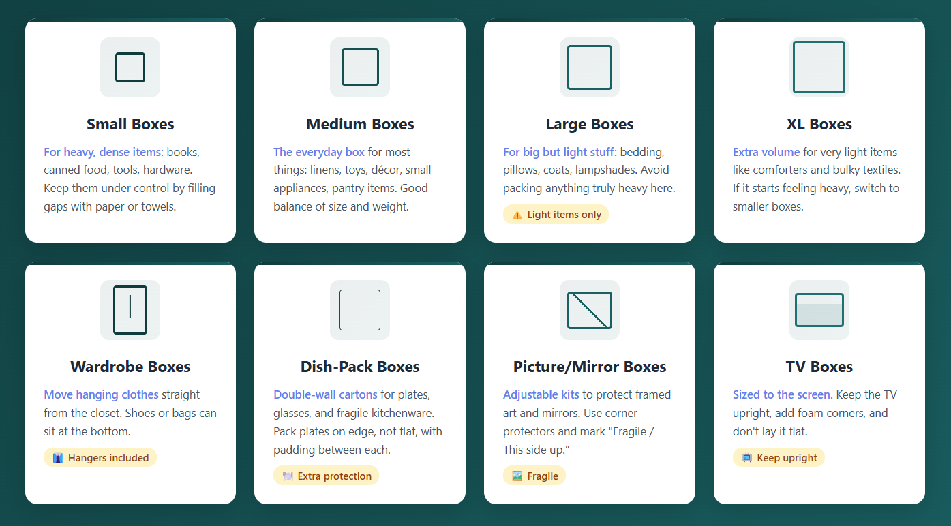Select the TV Boxes screen icon
This screenshot has height=526, width=951.
tap(819, 310)
